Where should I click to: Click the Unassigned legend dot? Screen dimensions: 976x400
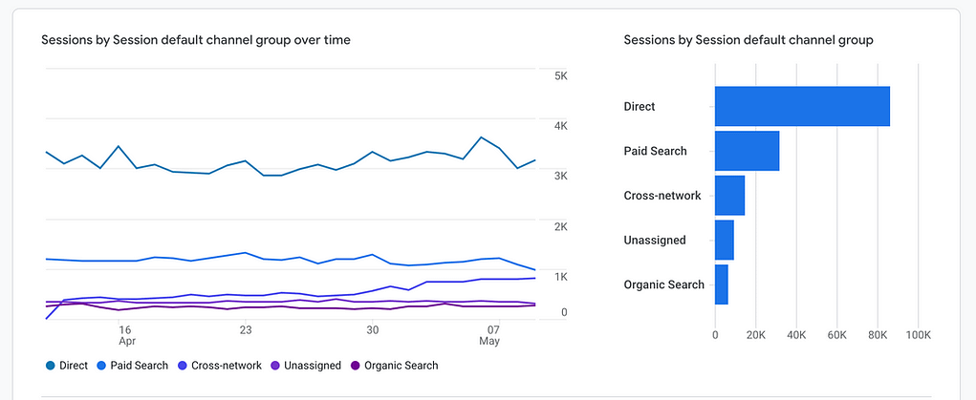click(x=275, y=366)
